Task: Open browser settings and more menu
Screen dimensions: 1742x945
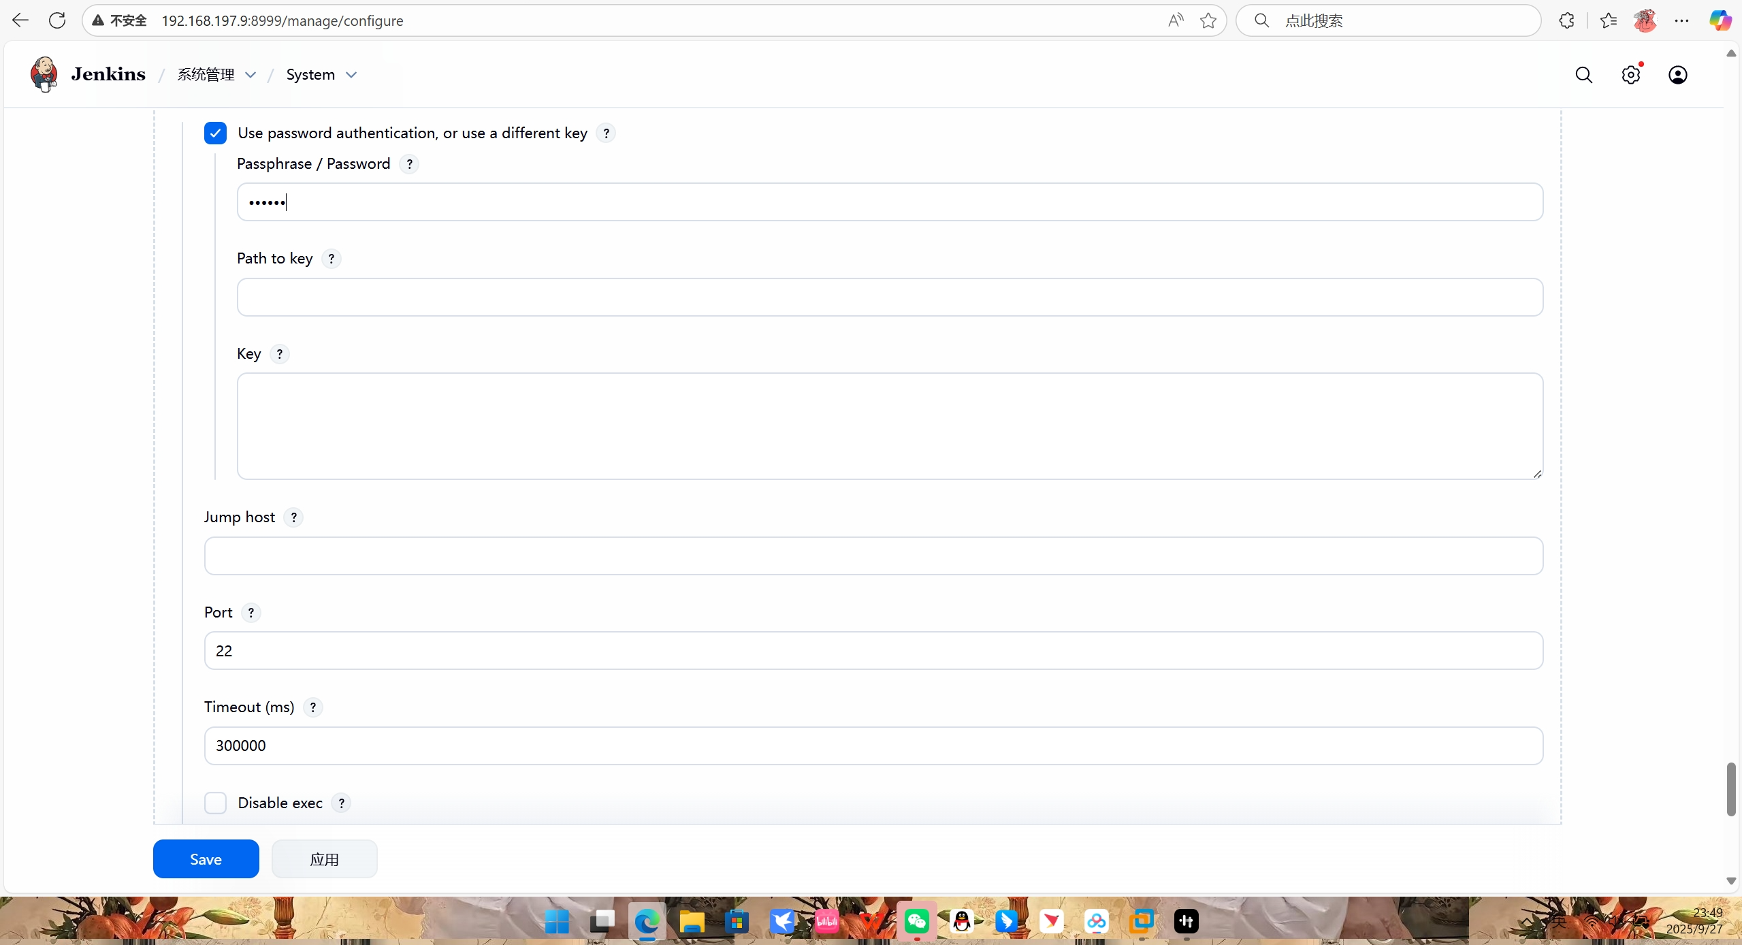Action: [1682, 20]
